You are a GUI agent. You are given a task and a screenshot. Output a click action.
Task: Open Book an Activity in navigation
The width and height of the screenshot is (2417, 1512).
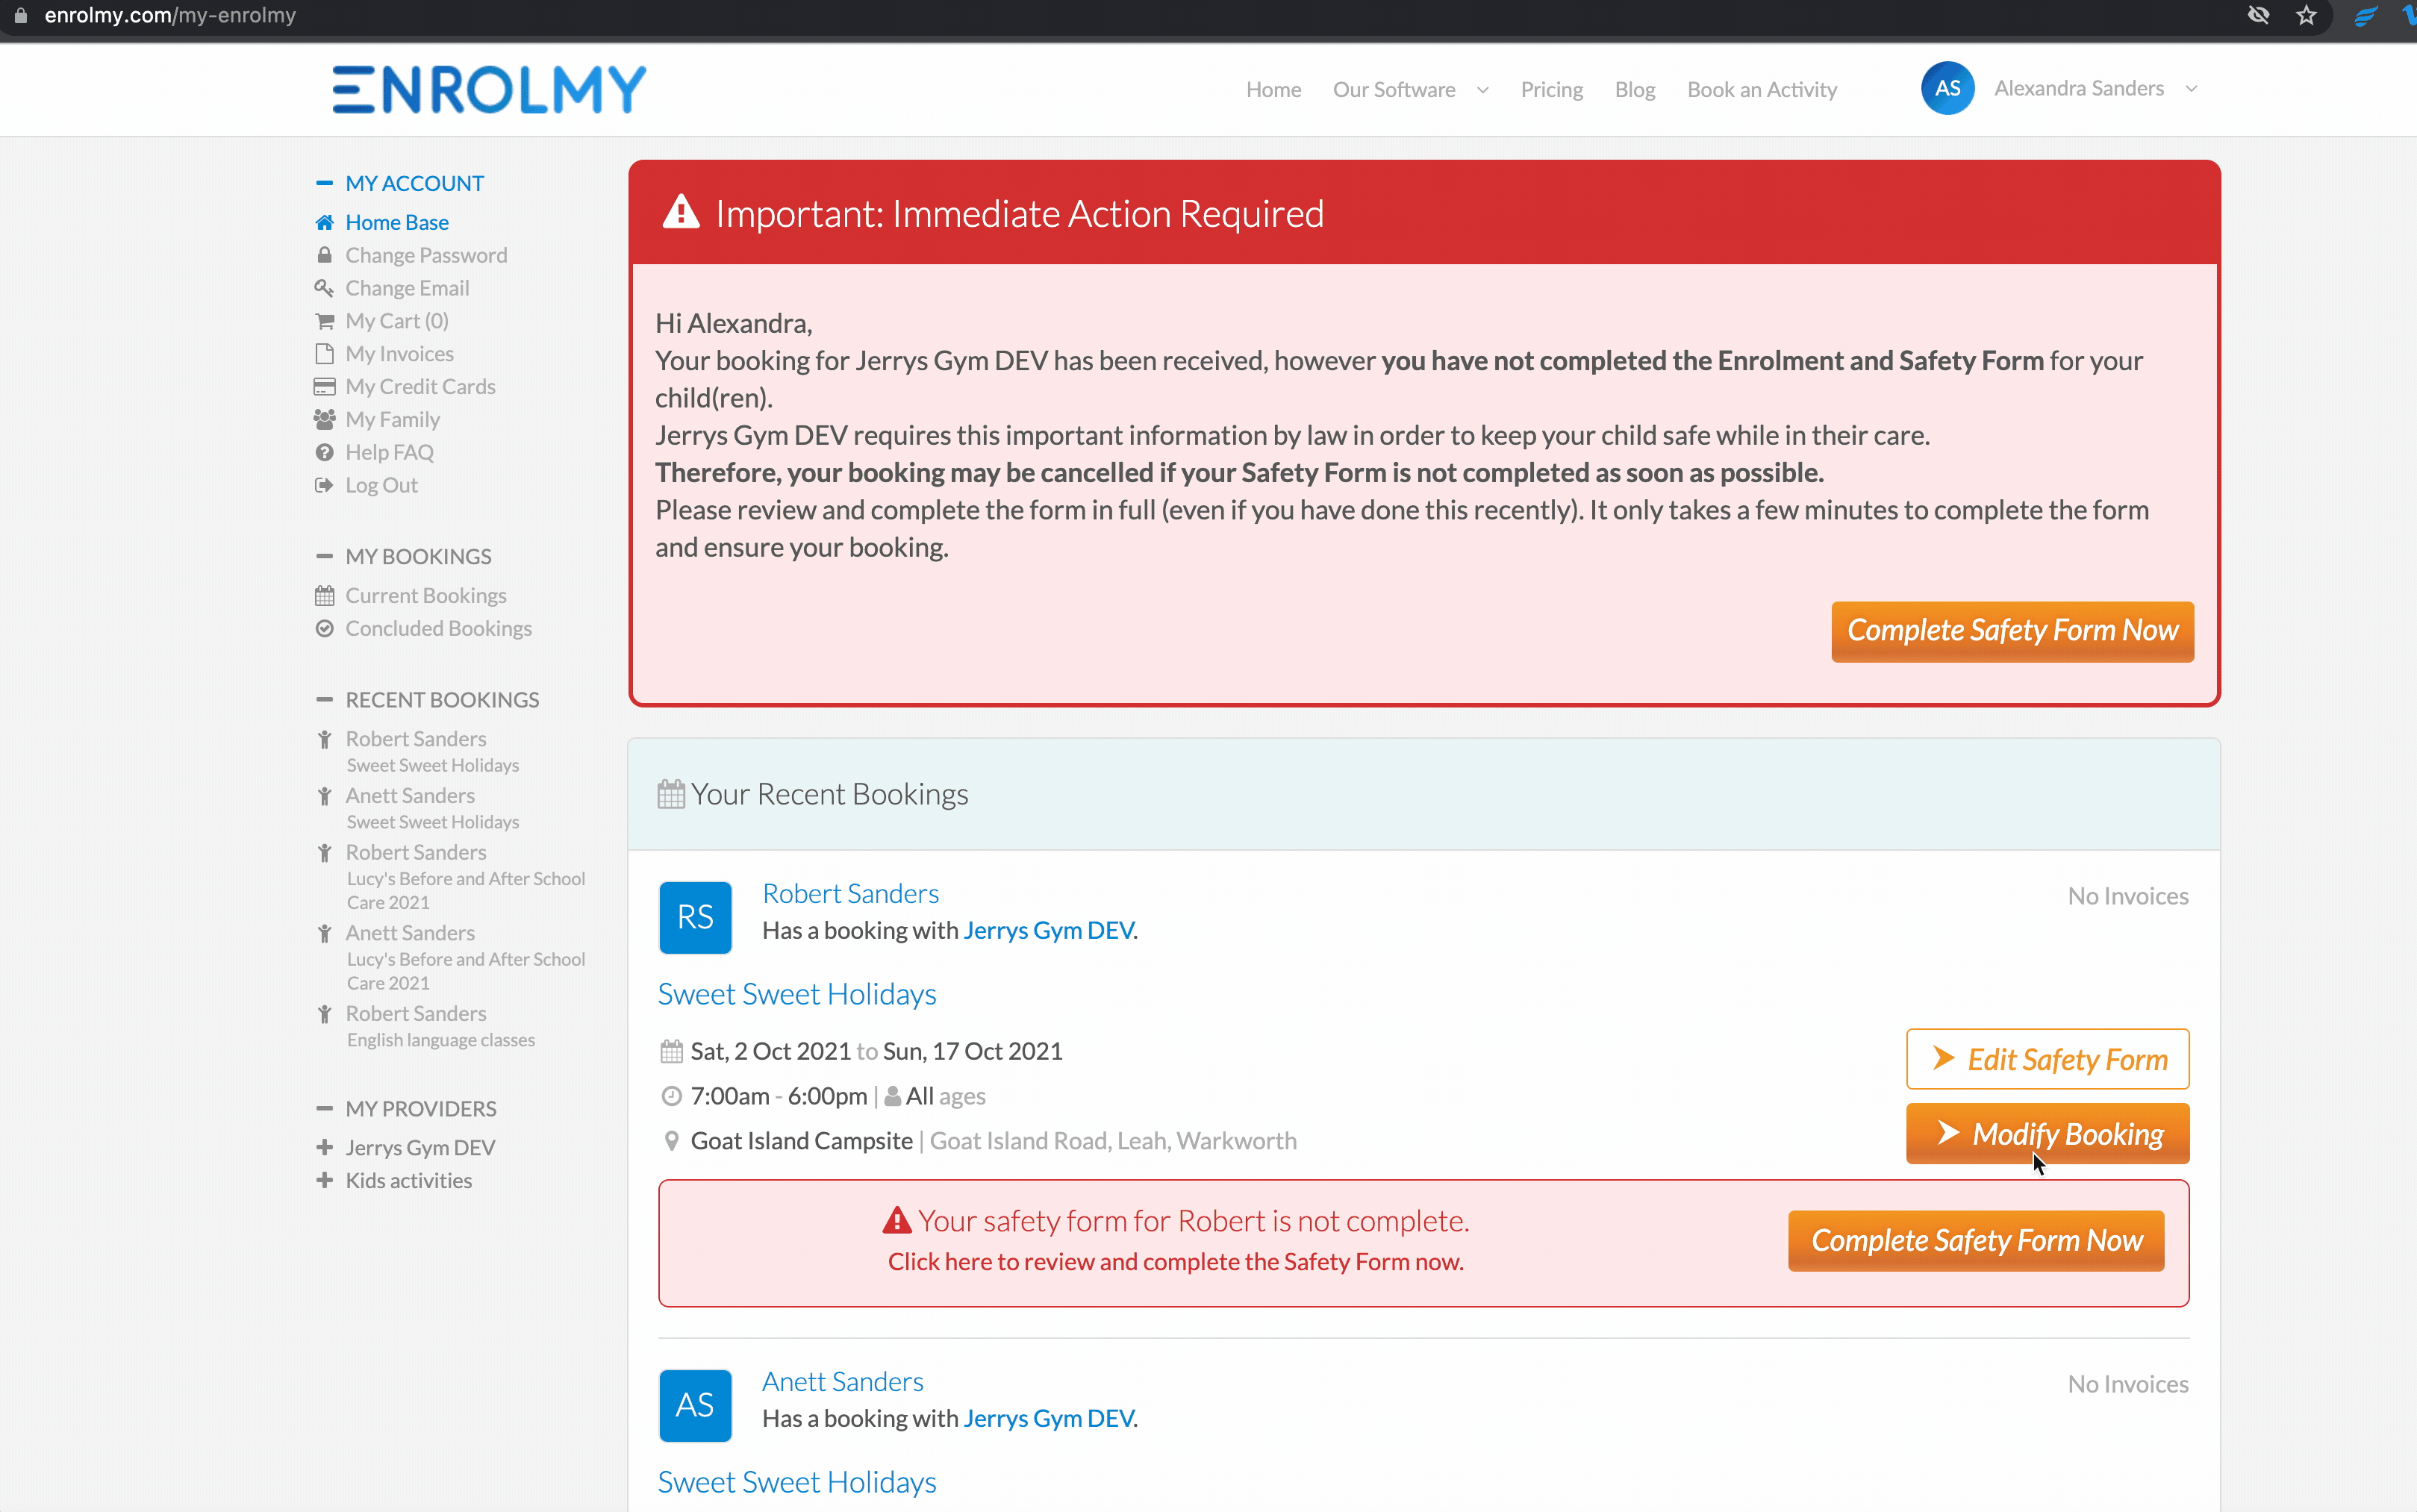[1762, 90]
